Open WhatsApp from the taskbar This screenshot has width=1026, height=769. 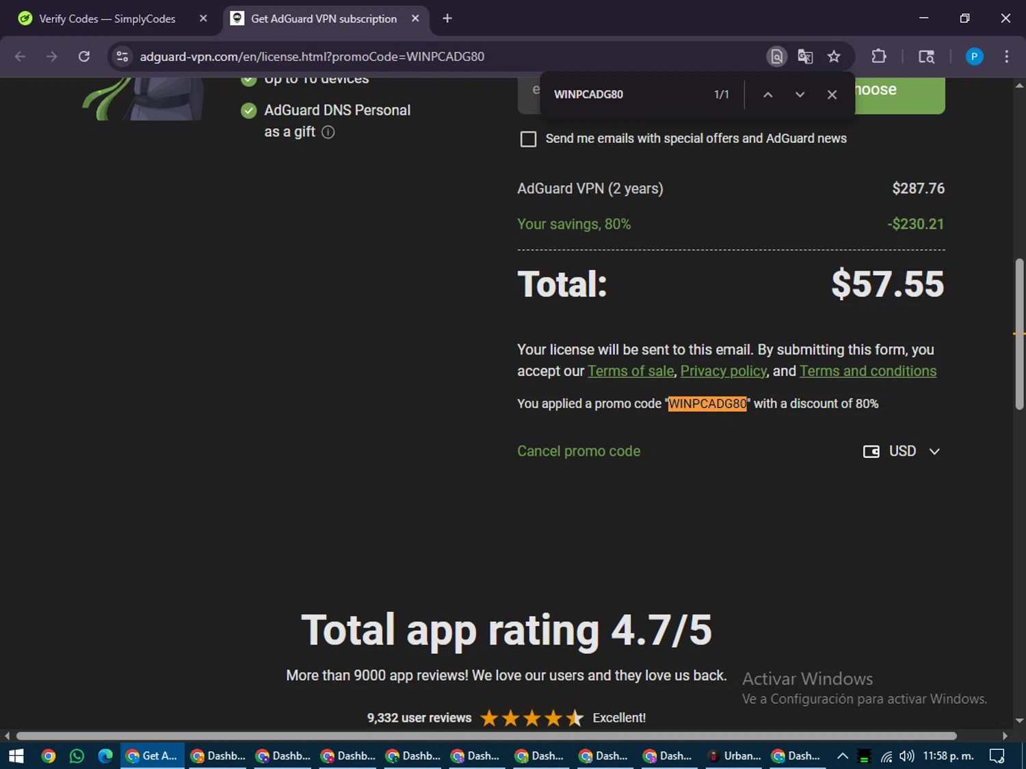click(77, 756)
